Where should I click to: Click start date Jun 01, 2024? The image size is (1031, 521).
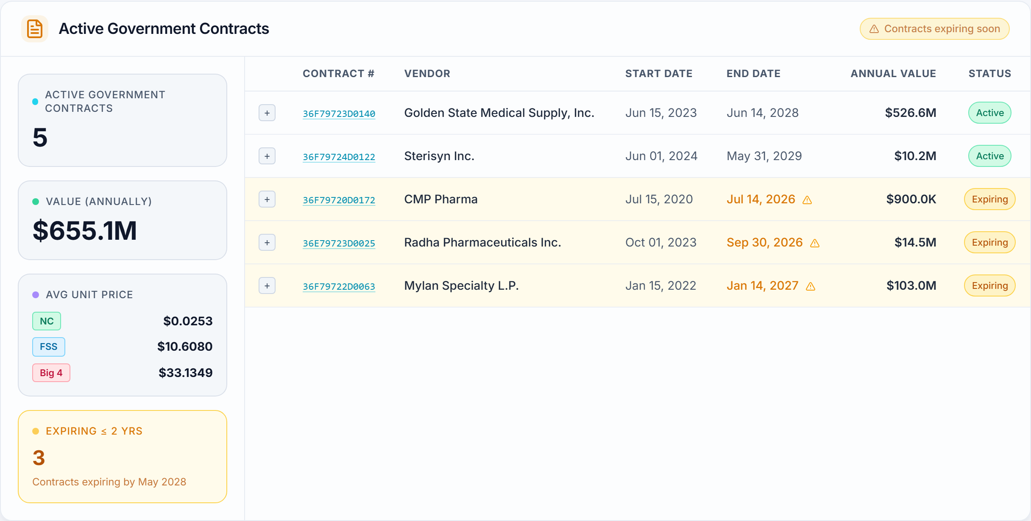tap(661, 156)
